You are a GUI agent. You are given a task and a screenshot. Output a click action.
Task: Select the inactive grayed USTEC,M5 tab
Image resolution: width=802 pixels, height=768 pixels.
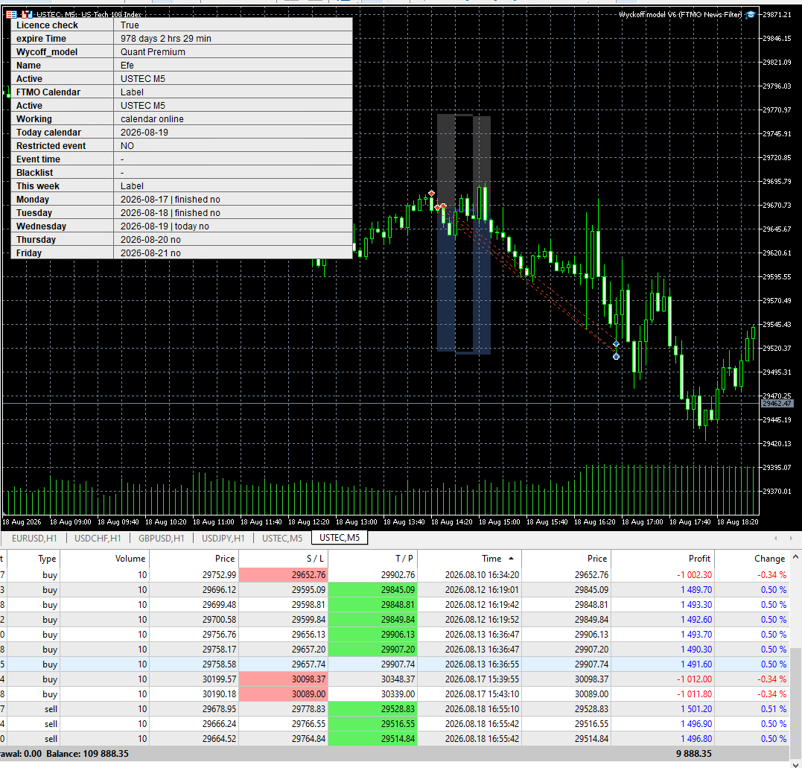coord(282,539)
